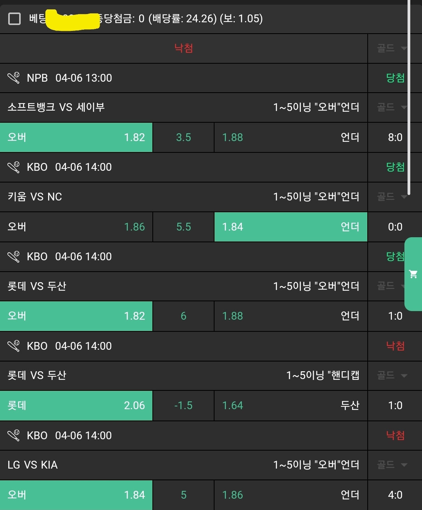
Task: Click baseball icon for KBO 키움 VS NC
Action: pyautogui.click(x=14, y=167)
